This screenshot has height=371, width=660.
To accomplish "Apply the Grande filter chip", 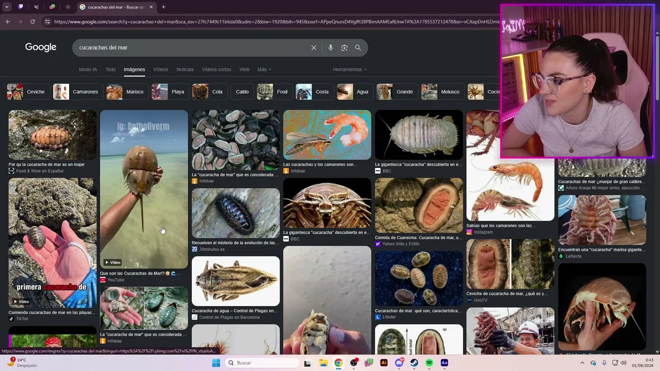I will click(x=397, y=92).
